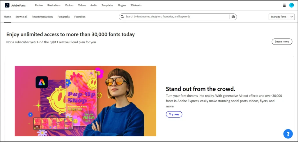Image resolution: width=298 pixels, height=142 pixels.
Task: Open the Photos menu item
Action: [39, 5]
